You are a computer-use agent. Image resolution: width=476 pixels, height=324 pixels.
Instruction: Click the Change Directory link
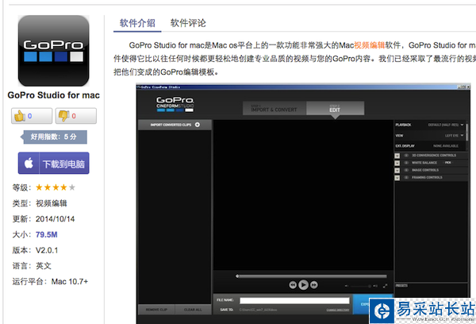[x=338, y=310]
